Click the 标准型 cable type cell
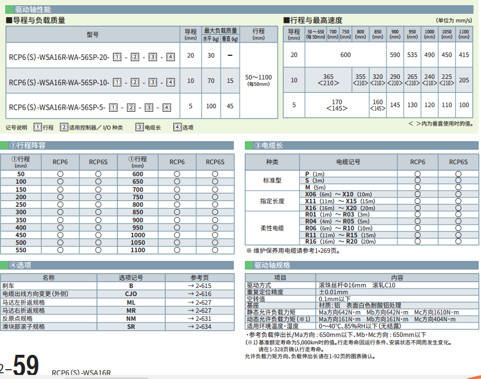Image resolution: width=481 pixels, height=379 pixels. tap(272, 180)
